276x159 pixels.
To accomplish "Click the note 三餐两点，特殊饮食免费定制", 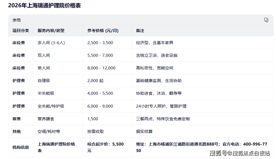I will (x=163, y=119).
